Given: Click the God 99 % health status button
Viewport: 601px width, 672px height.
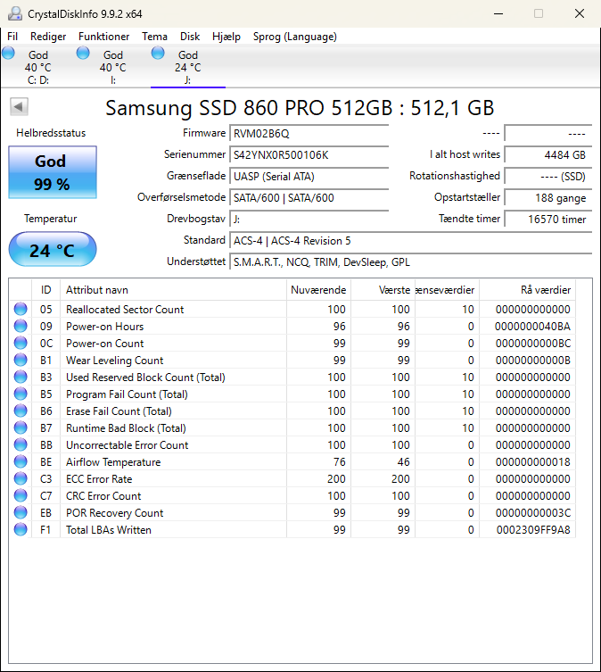Looking at the screenshot, I should click(53, 172).
